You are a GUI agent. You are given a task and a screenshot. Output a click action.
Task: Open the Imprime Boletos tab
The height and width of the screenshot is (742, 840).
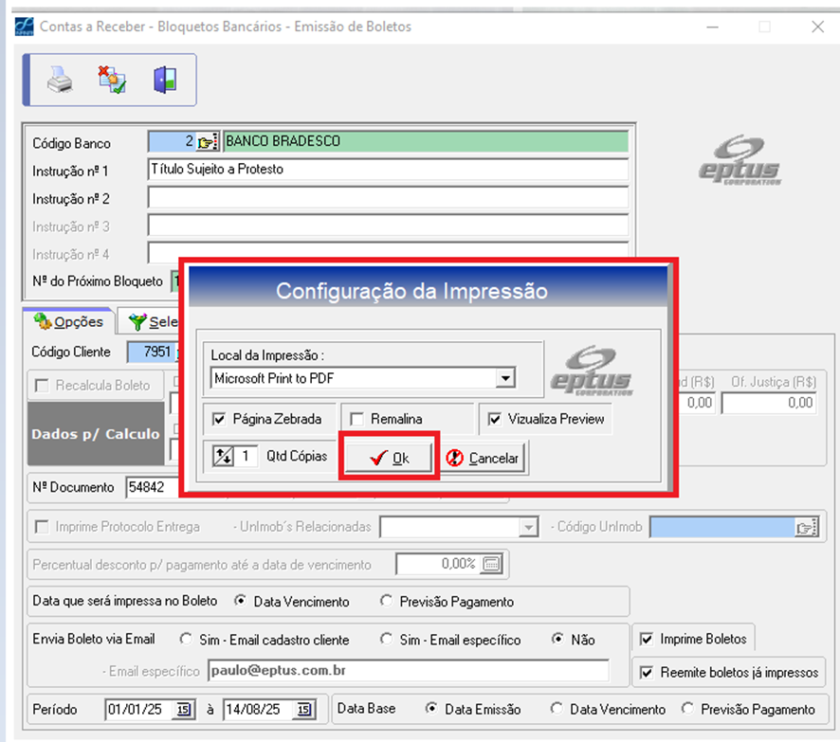pyautogui.click(x=693, y=639)
